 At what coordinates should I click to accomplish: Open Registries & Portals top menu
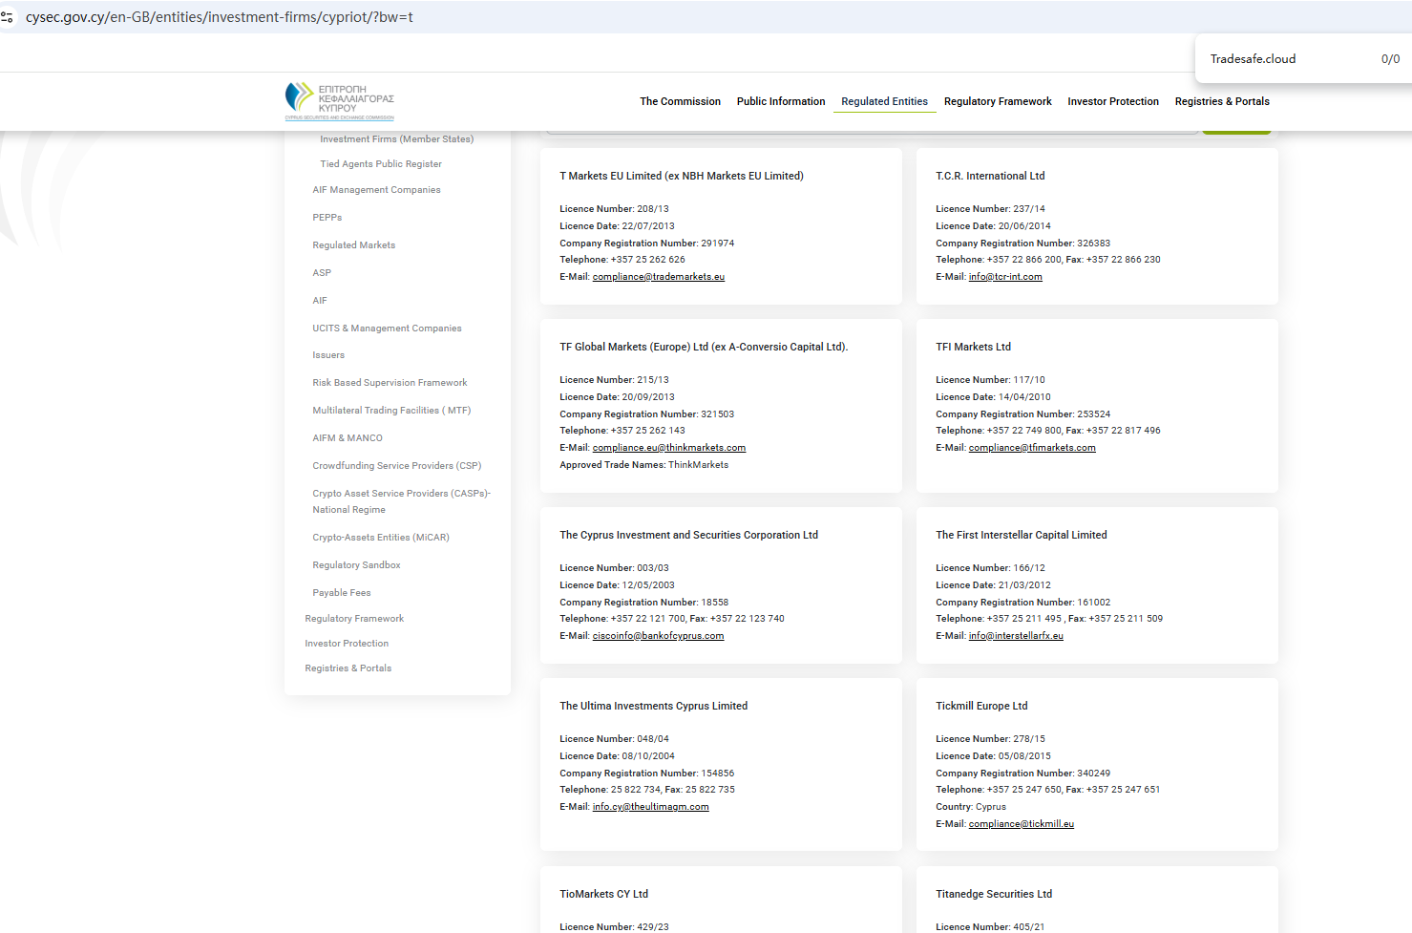click(1221, 101)
